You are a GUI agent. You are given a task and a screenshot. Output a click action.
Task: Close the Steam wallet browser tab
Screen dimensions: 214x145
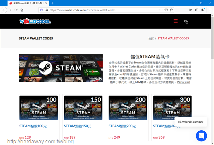pos(46,3)
